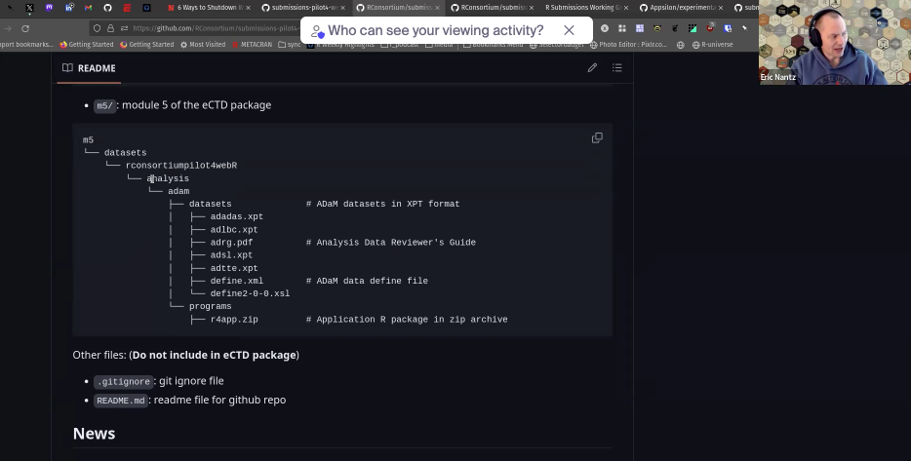Image resolution: width=911 pixels, height=461 pixels.
Task: Open the R-universe bookmark
Action: click(x=712, y=44)
